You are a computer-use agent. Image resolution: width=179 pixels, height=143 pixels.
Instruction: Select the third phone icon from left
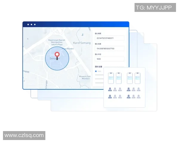click(129, 78)
